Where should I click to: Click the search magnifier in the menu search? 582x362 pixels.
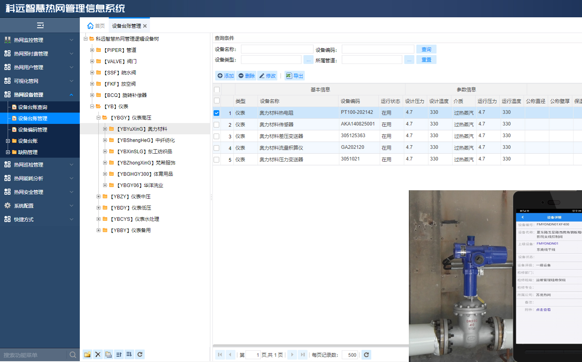[73, 355]
